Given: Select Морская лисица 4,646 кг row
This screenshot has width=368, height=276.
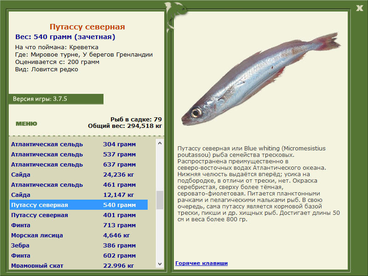Looking at the screenshot, I should [79, 235].
